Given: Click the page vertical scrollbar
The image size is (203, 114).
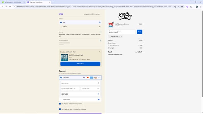Looking at the screenshot, I should [x=202, y=54].
